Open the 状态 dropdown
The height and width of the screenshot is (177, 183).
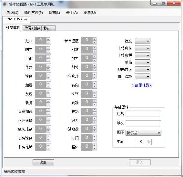(142, 41)
